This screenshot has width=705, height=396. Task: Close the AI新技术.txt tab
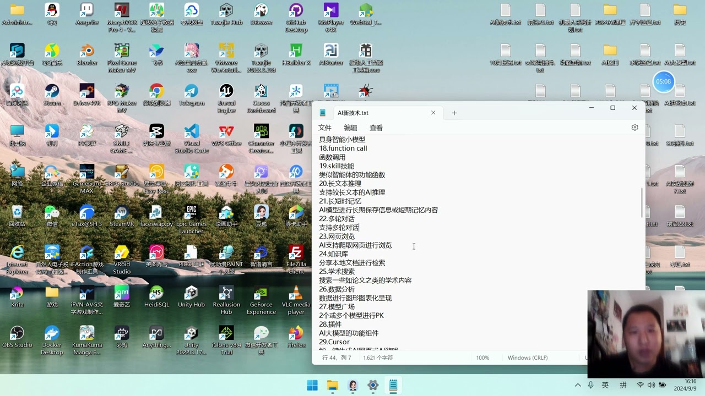[433, 113]
